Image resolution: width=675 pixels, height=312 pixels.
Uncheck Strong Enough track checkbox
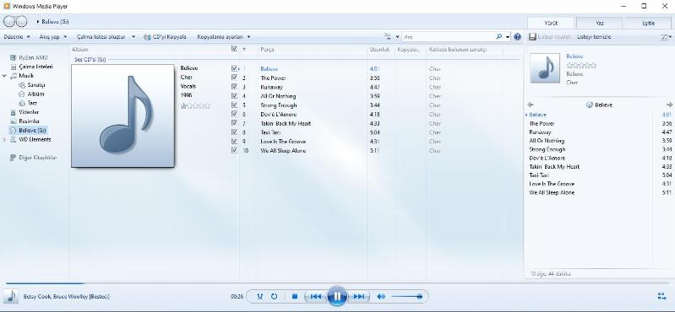tap(234, 105)
